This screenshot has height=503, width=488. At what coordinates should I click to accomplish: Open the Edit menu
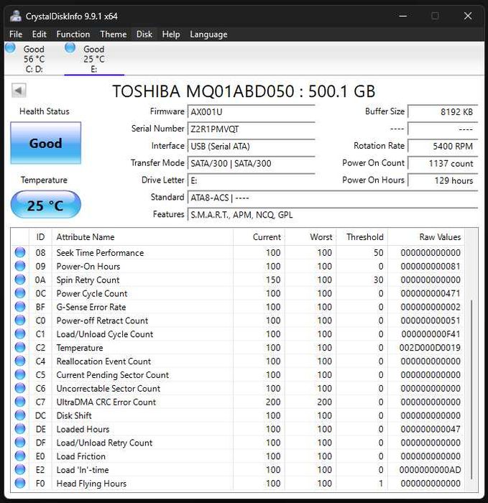pos(39,34)
